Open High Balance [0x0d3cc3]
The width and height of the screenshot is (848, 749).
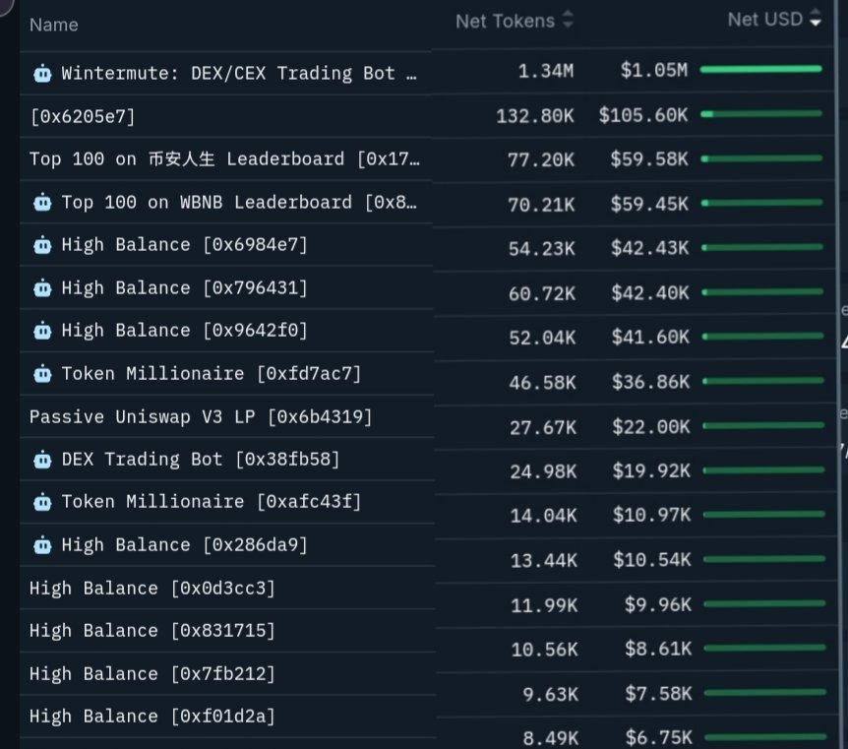151,589
